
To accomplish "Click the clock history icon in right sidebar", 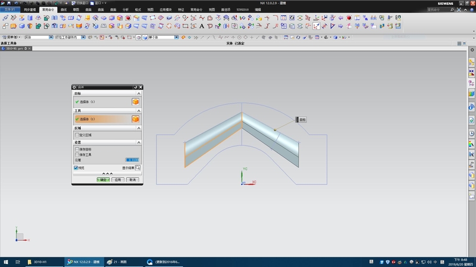I will (x=471, y=133).
